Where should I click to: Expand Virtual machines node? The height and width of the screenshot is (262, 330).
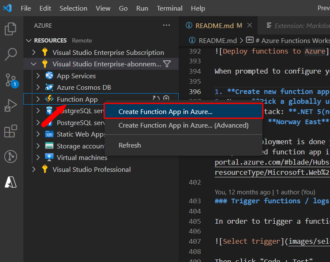(38, 157)
